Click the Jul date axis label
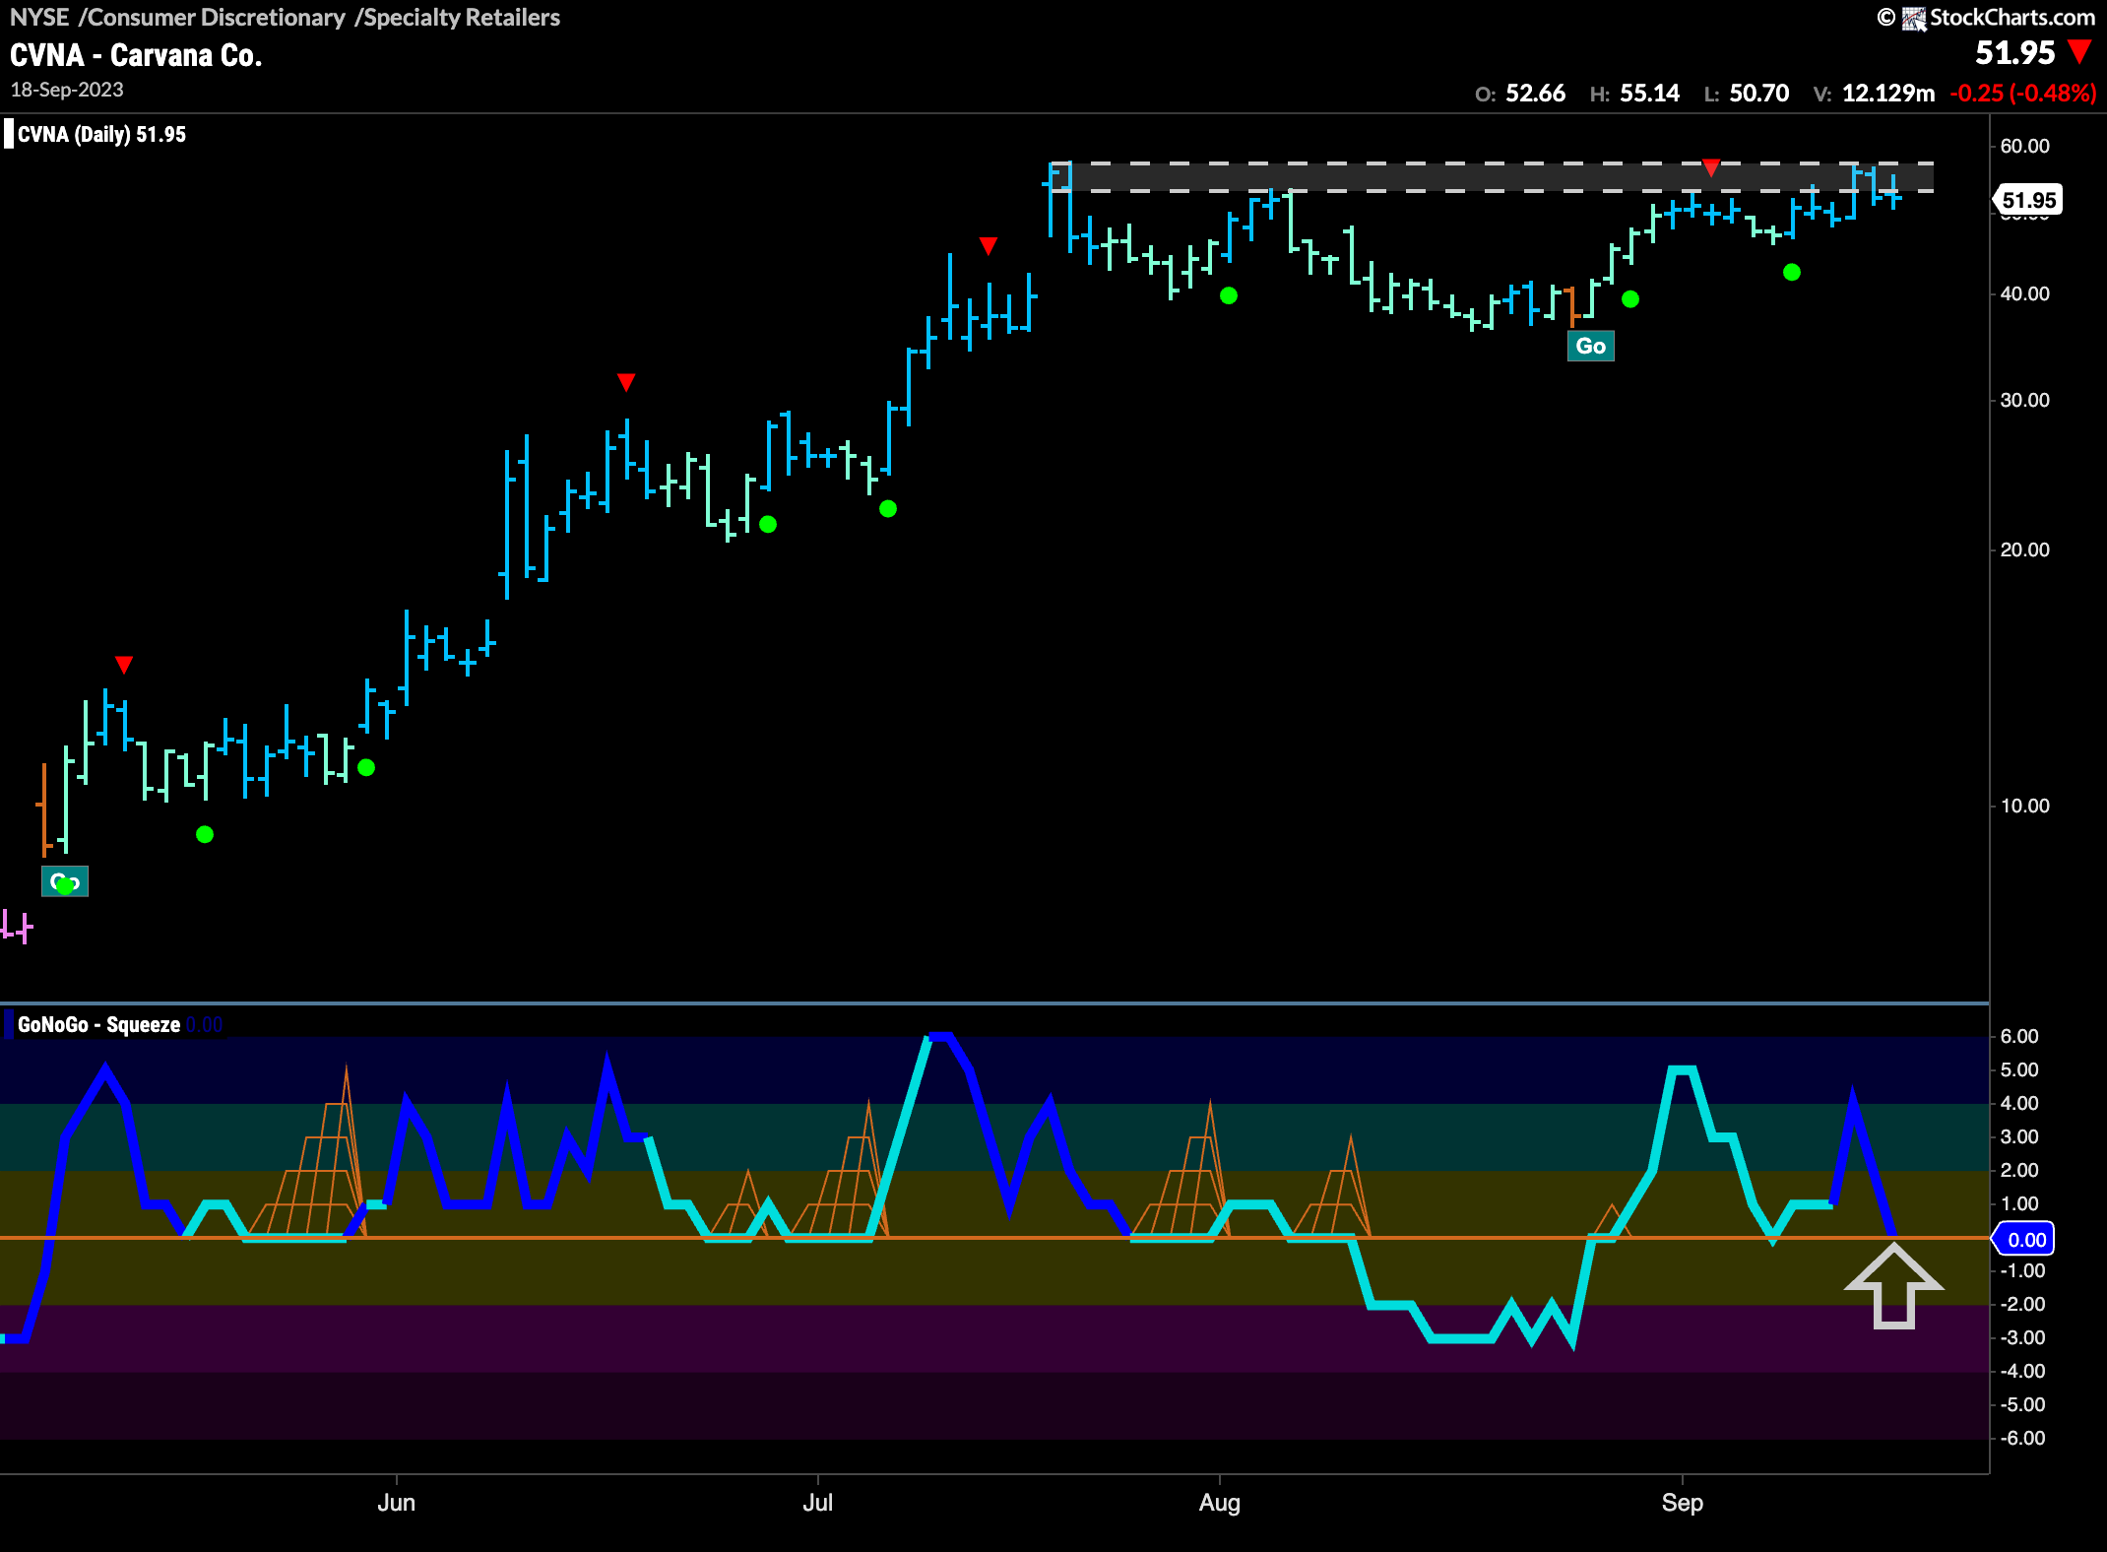The image size is (2107, 1552). click(x=818, y=1503)
